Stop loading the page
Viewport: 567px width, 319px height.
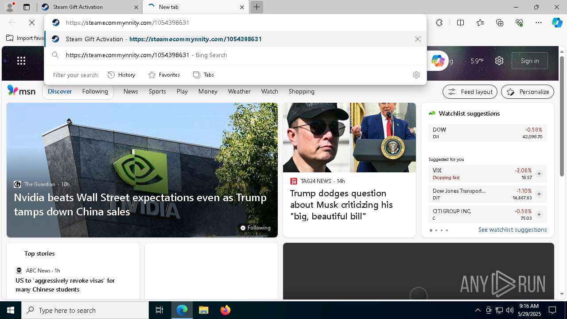point(32,23)
